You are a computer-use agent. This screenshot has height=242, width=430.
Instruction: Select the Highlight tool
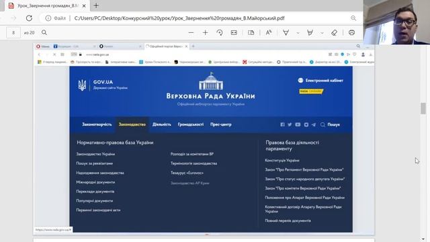point(310,32)
